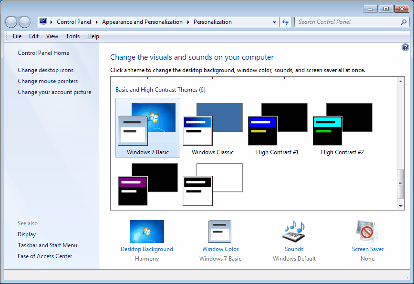Viewport: 414px width, 284px height.
Task: Click the theme list scroll up arrow
Action: tap(401, 81)
